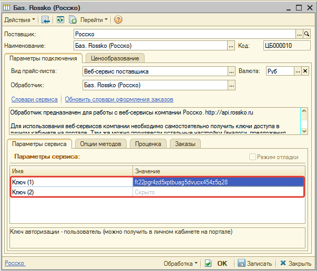Image resolution: width=317 pixels, height=271 pixels.
Task: Open the Росско link at bottom
Action: pyautogui.click(x=15, y=263)
